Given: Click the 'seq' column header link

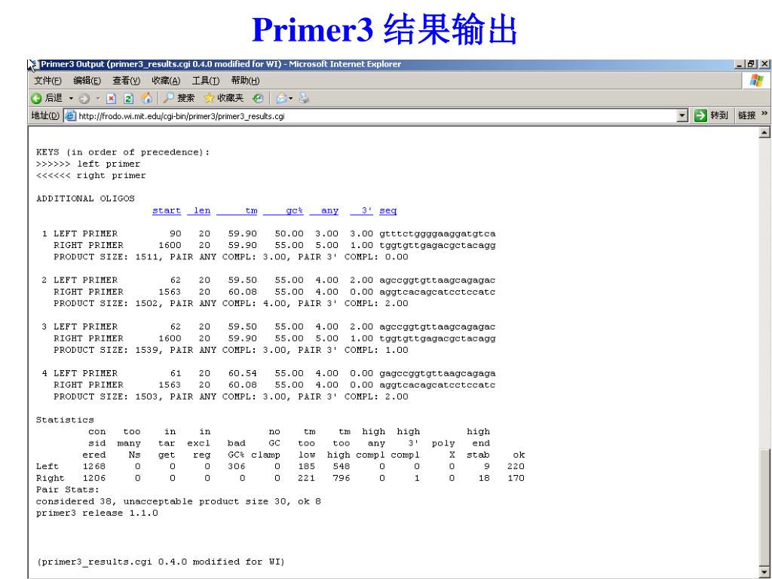Looking at the screenshot, I should [388, 211].
